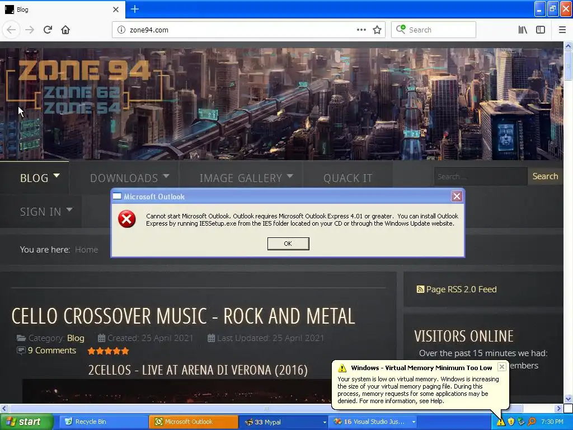Open a new tab

[135, 9]
